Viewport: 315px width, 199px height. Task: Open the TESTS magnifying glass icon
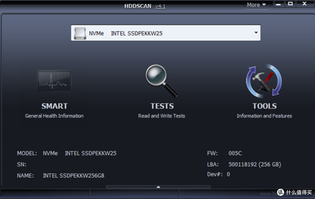point(162,81)
